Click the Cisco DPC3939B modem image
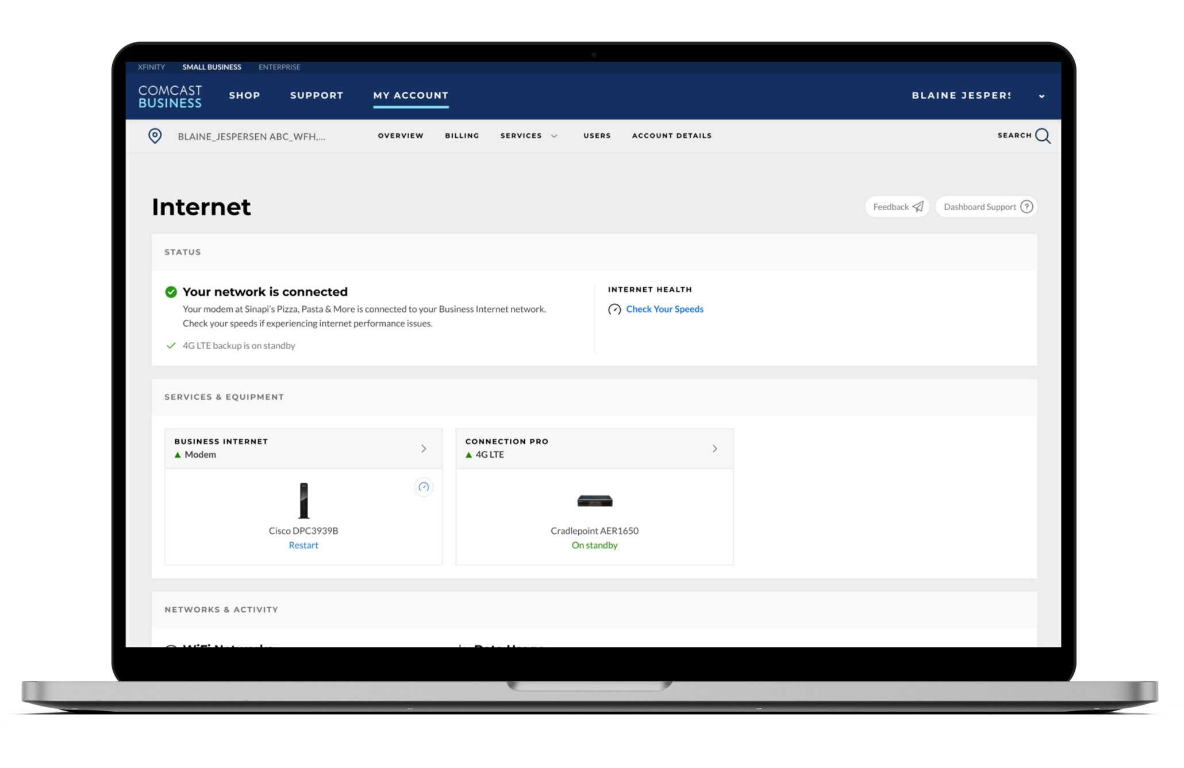This screenshot has height=768, width=1184. click(303, 501)
